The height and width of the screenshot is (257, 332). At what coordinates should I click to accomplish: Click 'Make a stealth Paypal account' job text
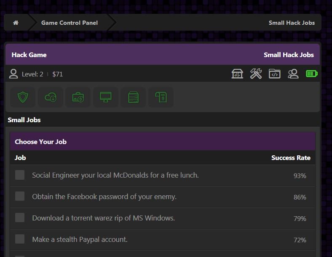pos(80,239)
